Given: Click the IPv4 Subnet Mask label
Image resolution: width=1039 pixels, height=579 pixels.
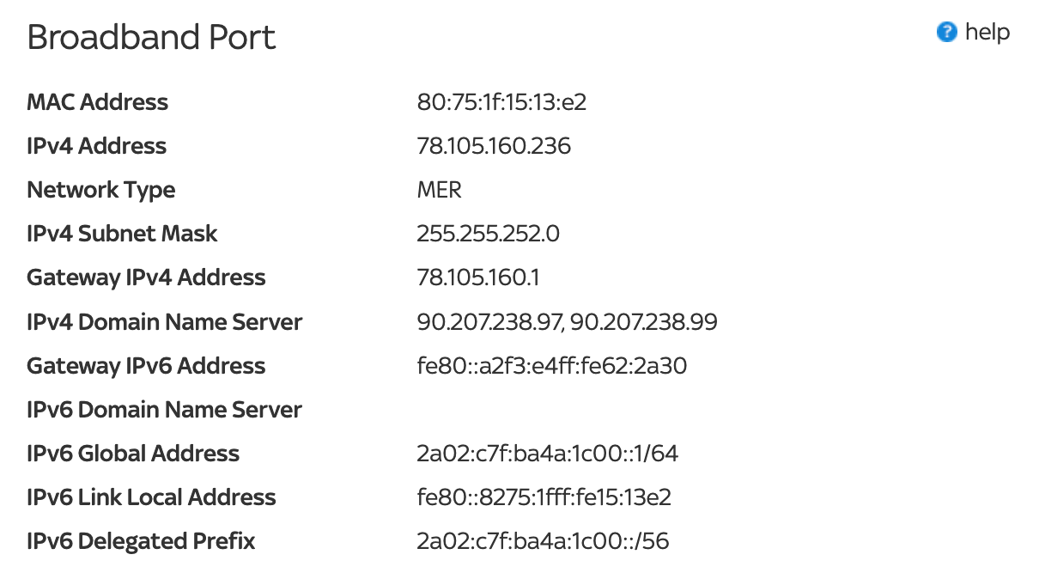Looking at the screenshot, I should click(x=122, y=234).
